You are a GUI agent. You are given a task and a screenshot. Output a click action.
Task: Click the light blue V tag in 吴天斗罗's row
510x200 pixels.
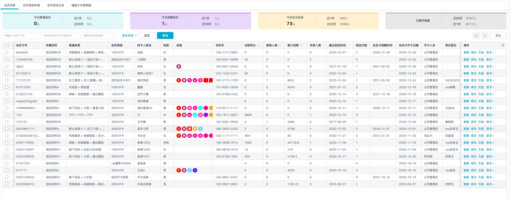pyautogui.click(x=200, y=129)
